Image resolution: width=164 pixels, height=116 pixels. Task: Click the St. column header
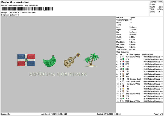click(128, 54)
